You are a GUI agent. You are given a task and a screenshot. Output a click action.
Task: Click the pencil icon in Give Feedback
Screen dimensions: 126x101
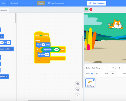tap(90, 3)
